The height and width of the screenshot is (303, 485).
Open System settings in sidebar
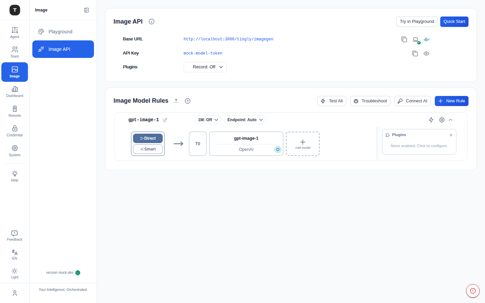pyautogui.click(x=14, y=151)
